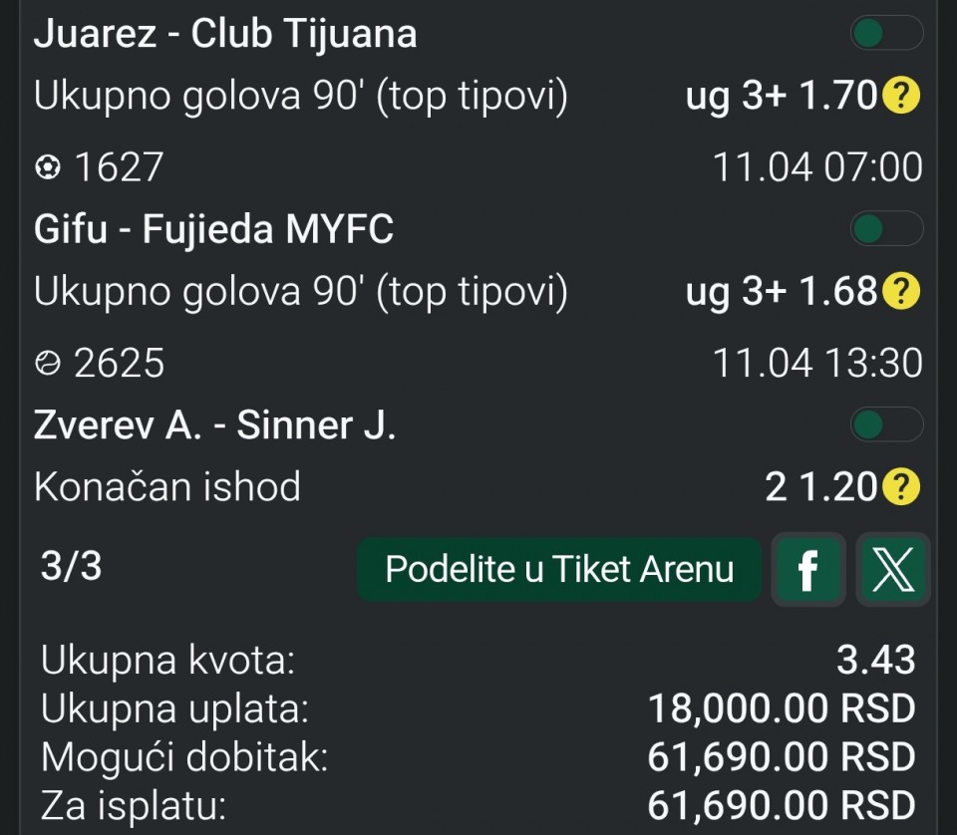Toggle the Gifu - Fujieda MYFC switch
957x835 pixels.
(x=885, y=230)
